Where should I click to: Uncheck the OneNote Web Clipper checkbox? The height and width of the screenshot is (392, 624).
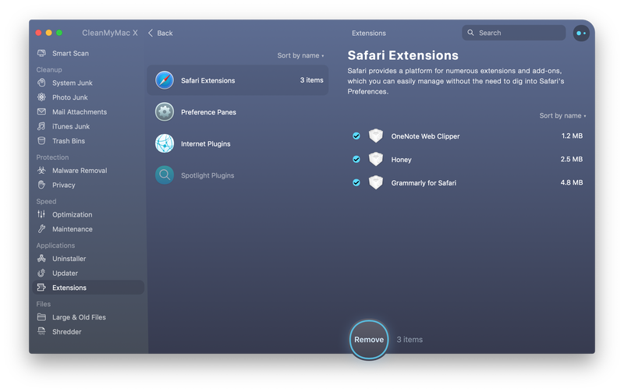356,136
